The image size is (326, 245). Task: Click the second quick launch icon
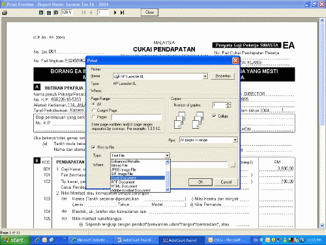tap(44, 240)
